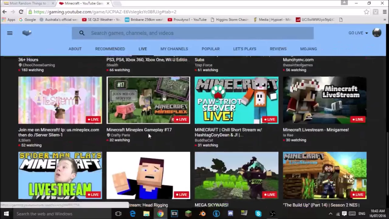Open the Apps bookmark shortcut
This screenshot has width=389, height=219.
click(9, 19)
